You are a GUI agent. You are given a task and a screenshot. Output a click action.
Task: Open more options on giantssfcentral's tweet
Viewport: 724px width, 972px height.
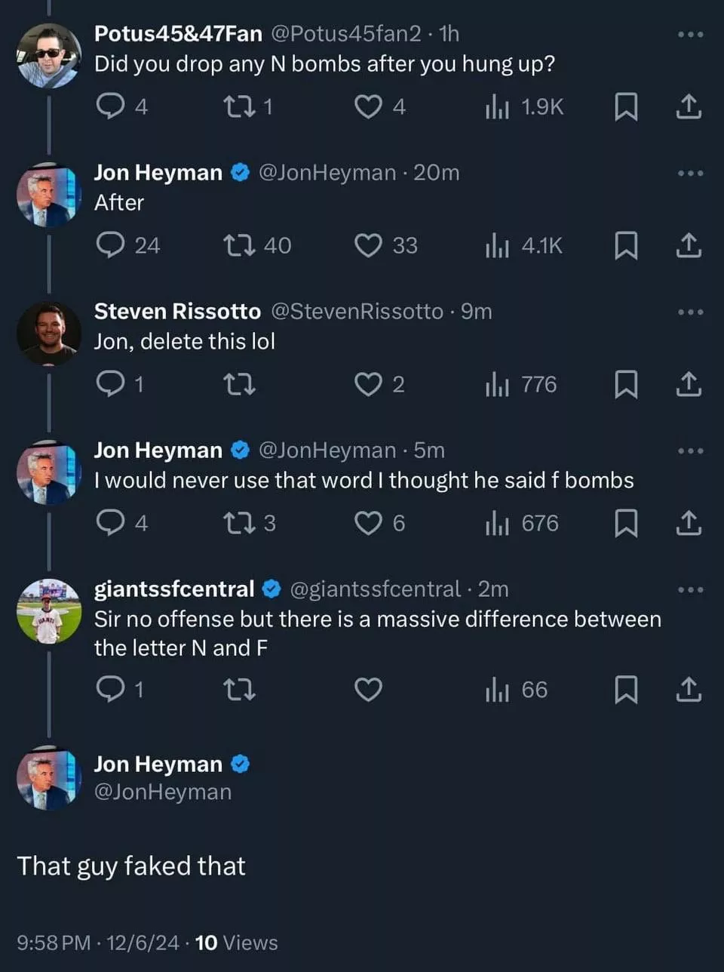[x=689, y=589]
